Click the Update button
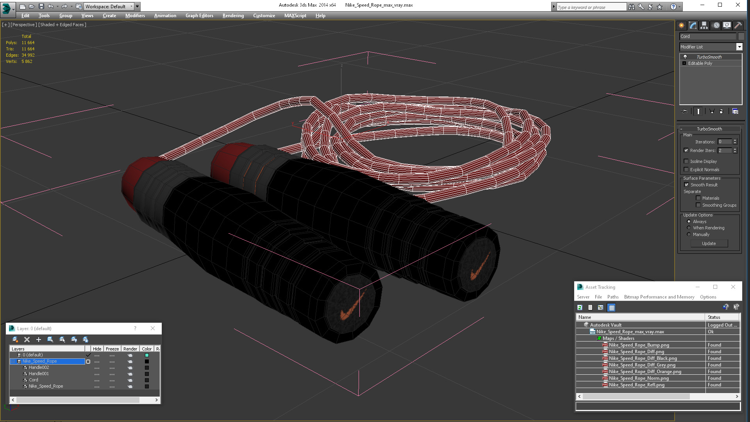This screenshot has height=422, width=750. coord(709,243)
